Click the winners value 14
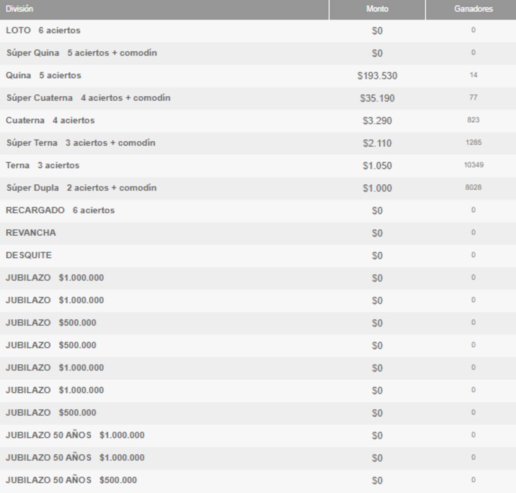The image size is (516, 493). pos(473,75)
